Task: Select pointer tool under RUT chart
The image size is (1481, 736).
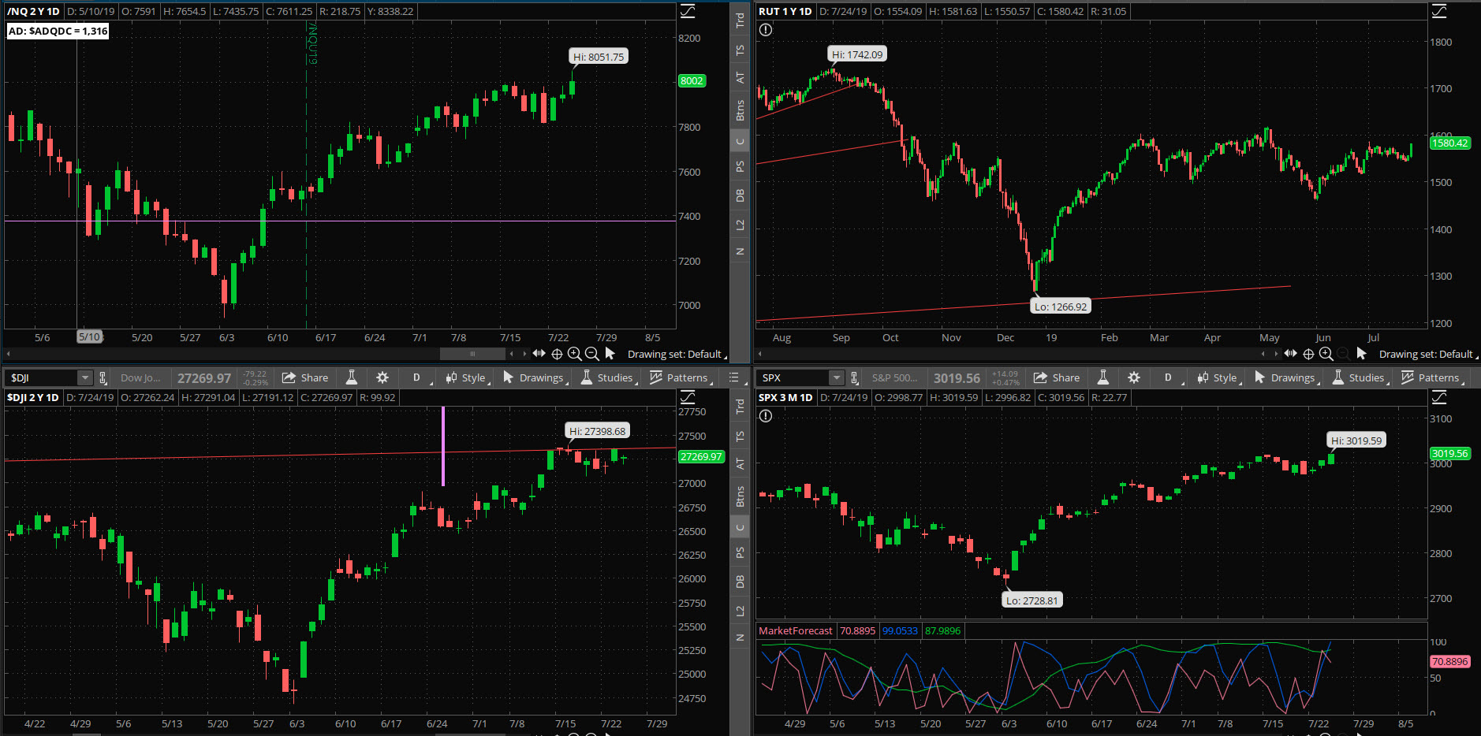Action: tap(1361, 354)
